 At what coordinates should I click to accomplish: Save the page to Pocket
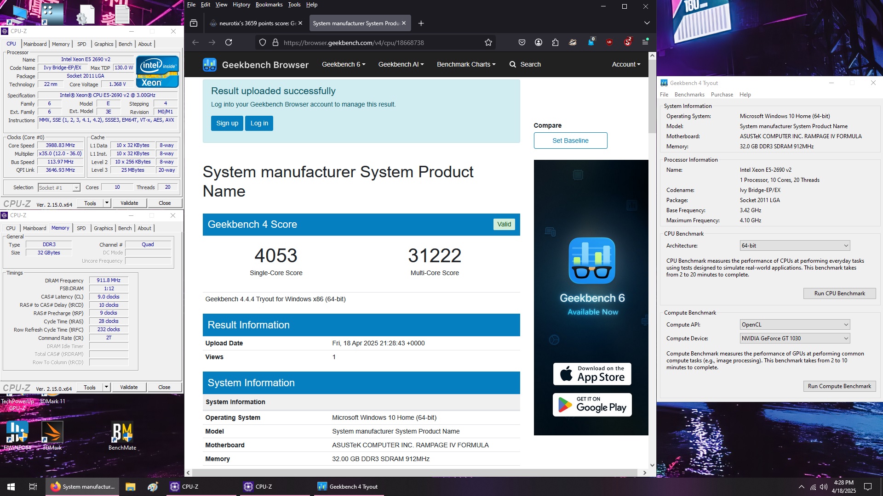(x=522, y=42)
